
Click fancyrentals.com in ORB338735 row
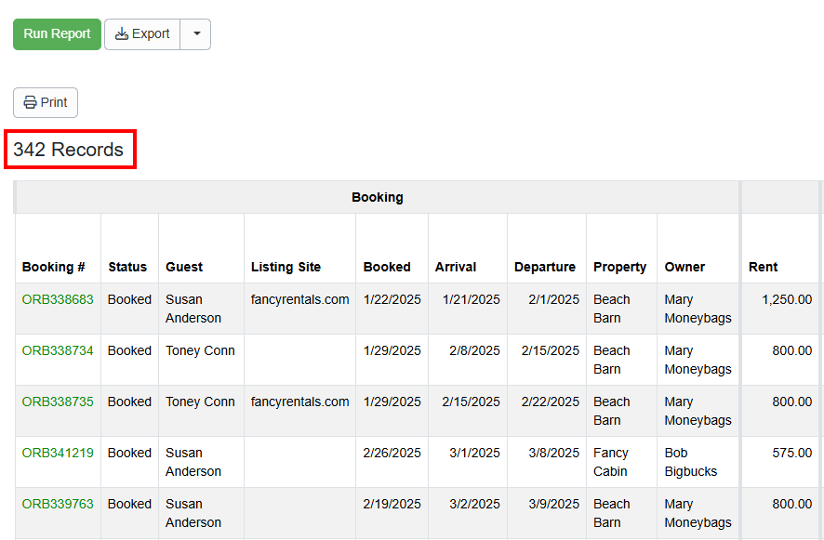click(x=299, y=402)
